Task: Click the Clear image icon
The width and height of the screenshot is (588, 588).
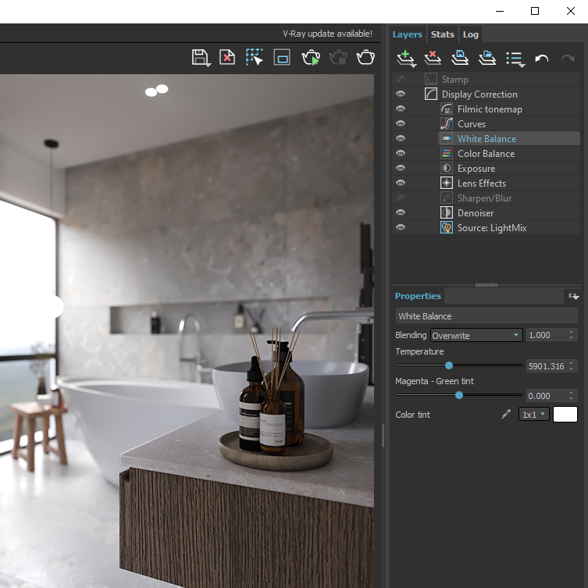Action: [x=226, y=57]
